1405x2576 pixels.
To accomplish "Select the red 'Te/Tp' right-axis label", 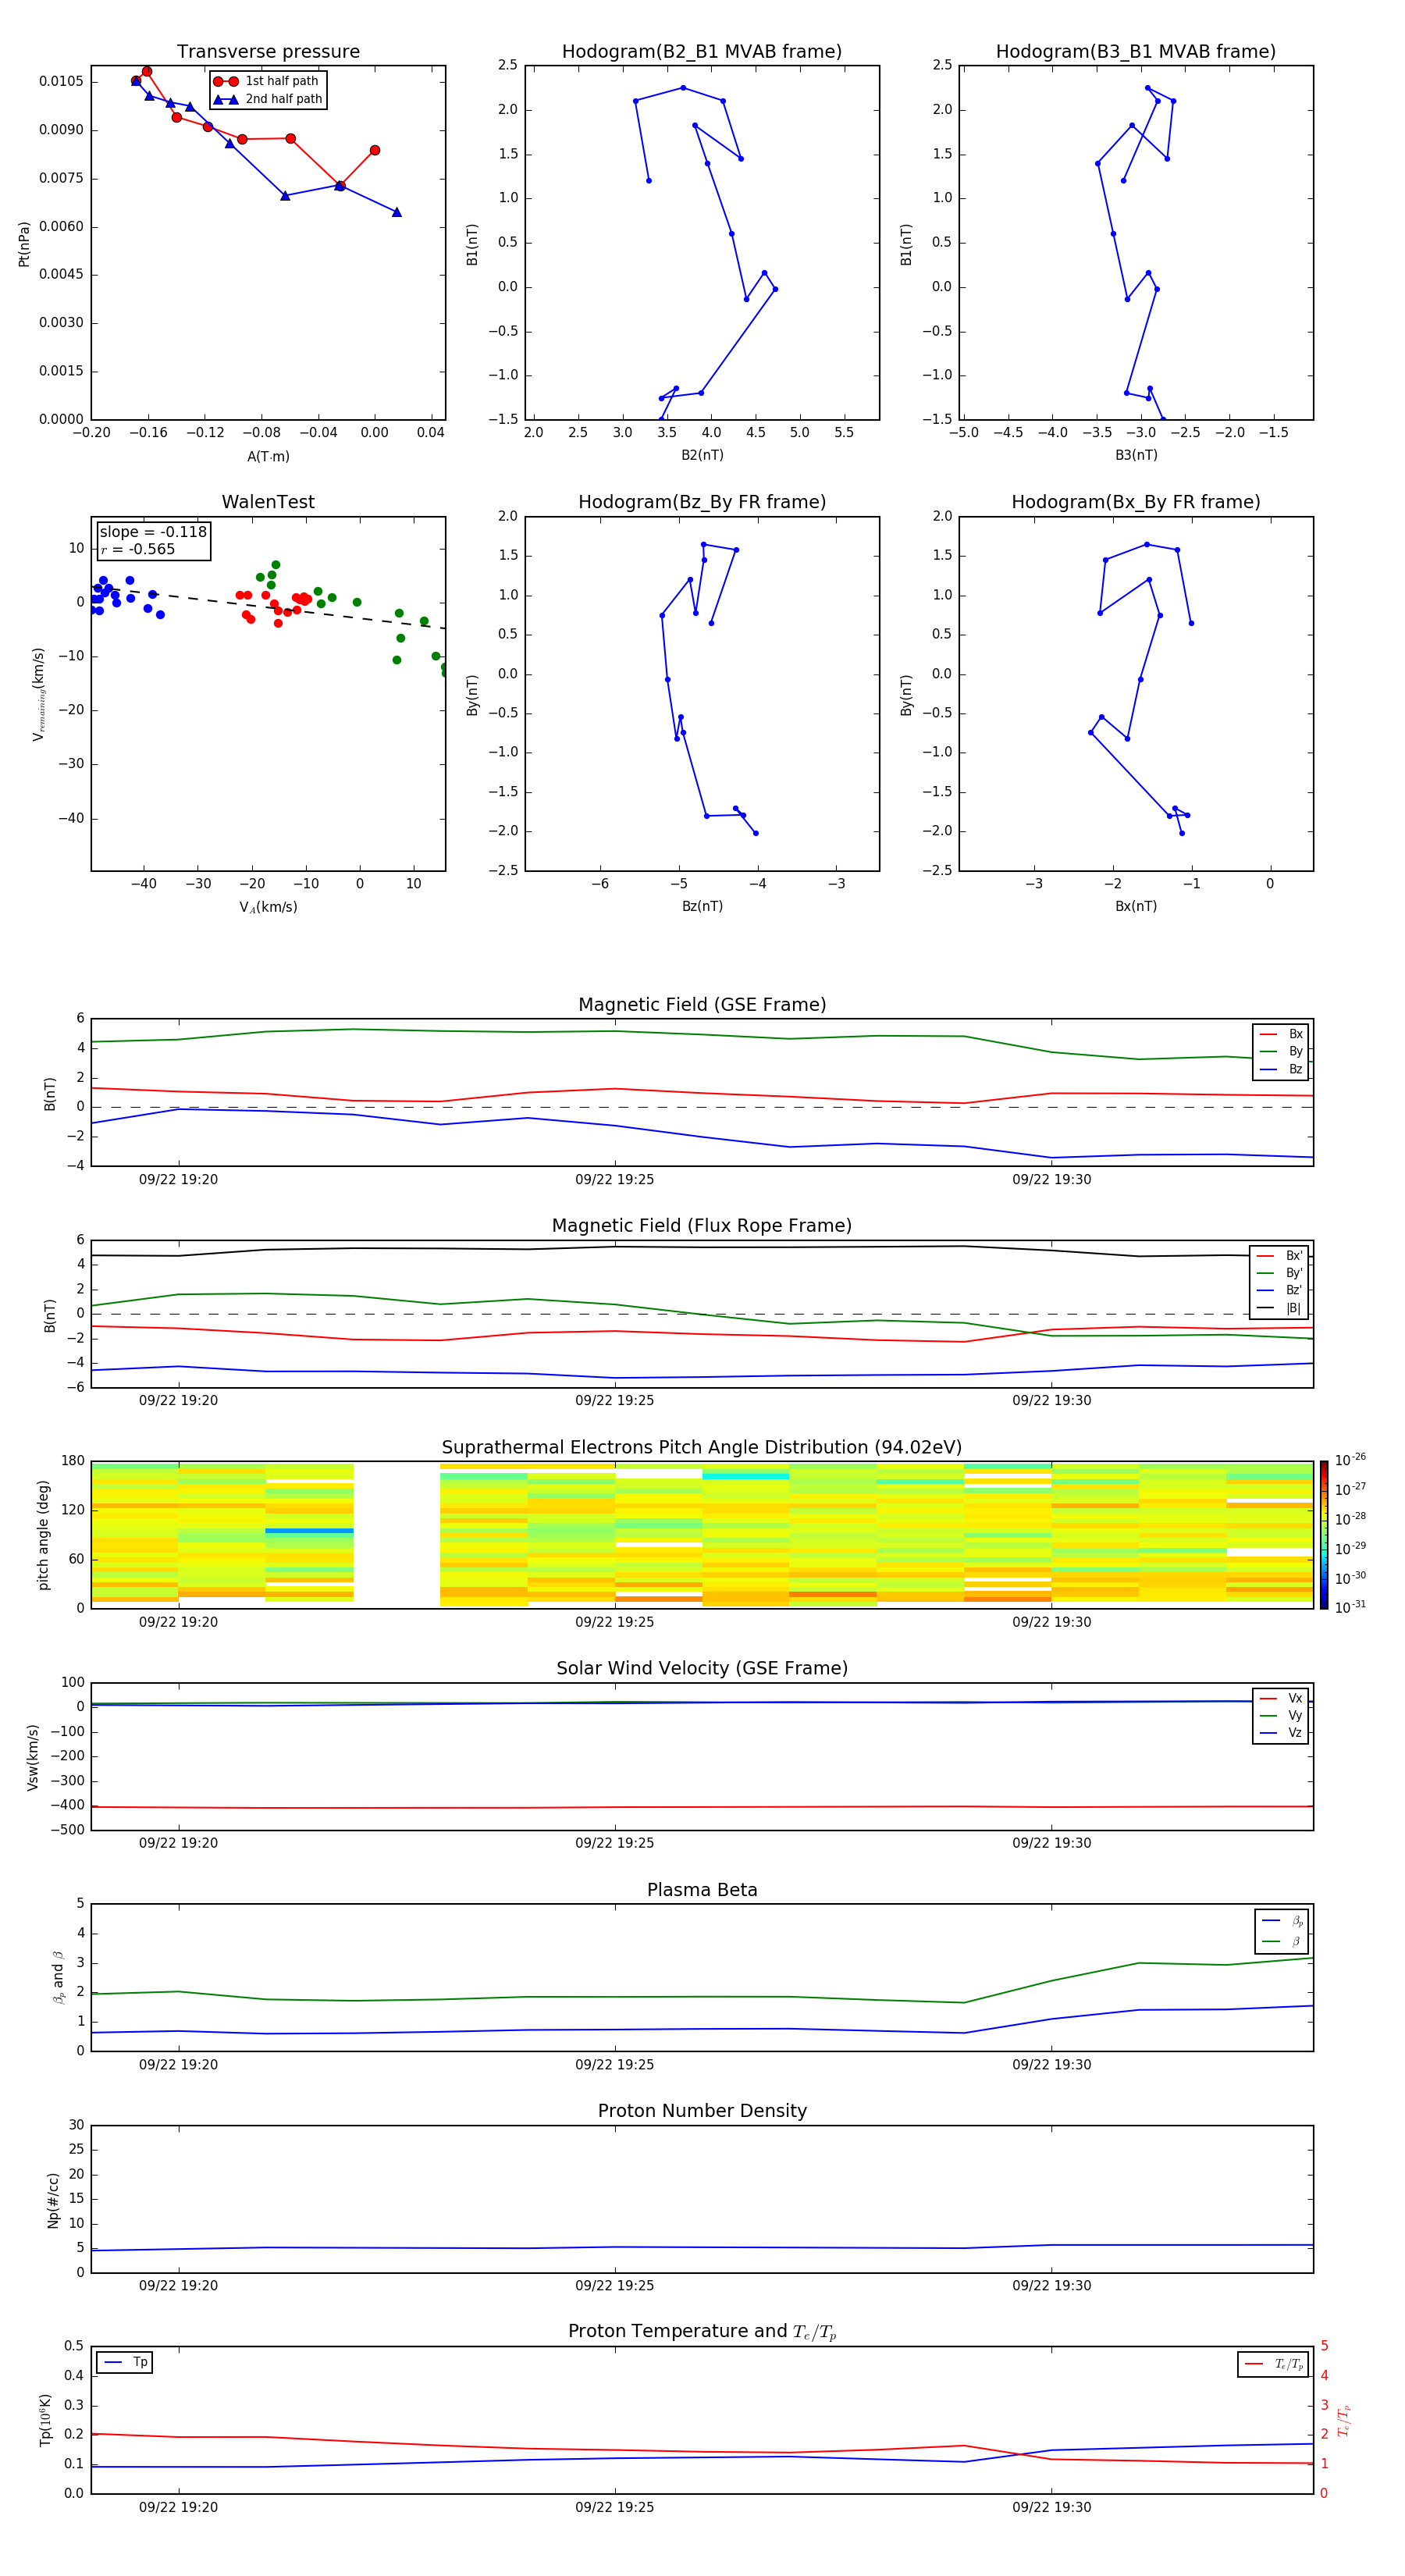I will click(x=1344, y=2420).
